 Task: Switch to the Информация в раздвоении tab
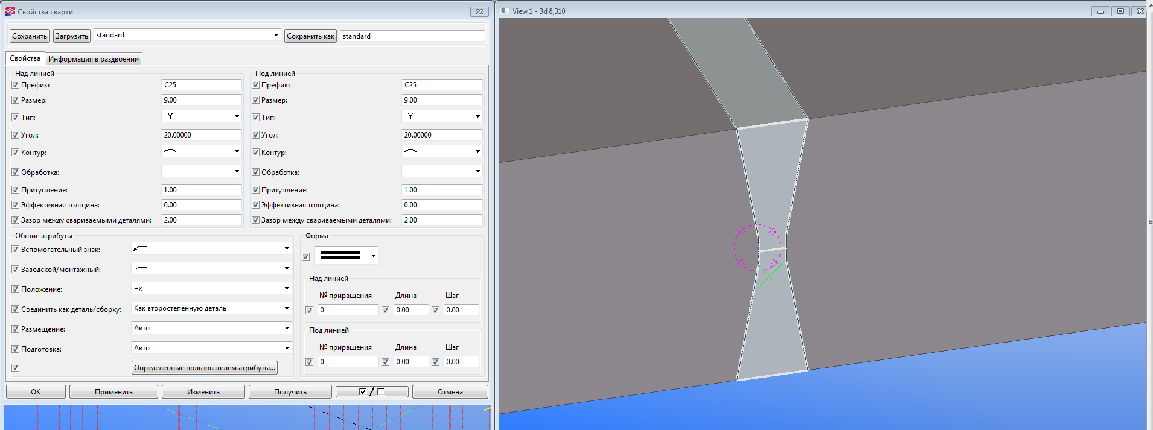(x=94, y=59)
